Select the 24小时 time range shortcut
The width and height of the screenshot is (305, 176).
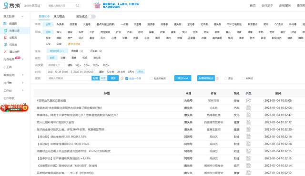coord(121,72)
